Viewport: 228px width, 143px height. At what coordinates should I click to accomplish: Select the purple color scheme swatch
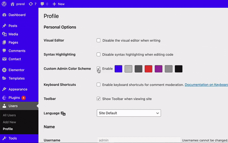click(158, 69)
